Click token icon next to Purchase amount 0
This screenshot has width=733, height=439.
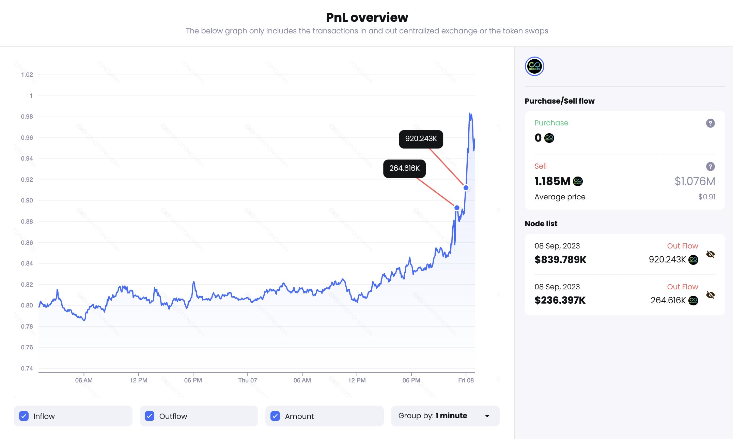point(549,138)
